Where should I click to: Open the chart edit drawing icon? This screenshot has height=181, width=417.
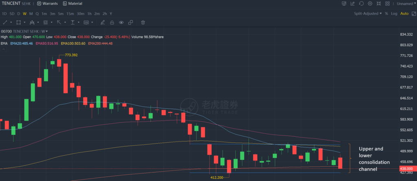pos(353,3)
